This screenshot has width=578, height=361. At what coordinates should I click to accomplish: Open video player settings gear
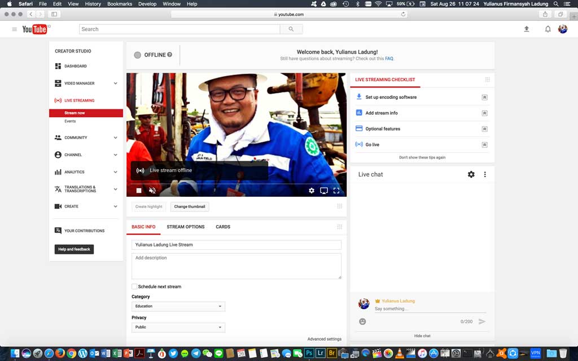(x=312, y=191)
